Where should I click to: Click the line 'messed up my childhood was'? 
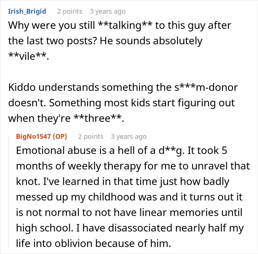pos(129,197)
